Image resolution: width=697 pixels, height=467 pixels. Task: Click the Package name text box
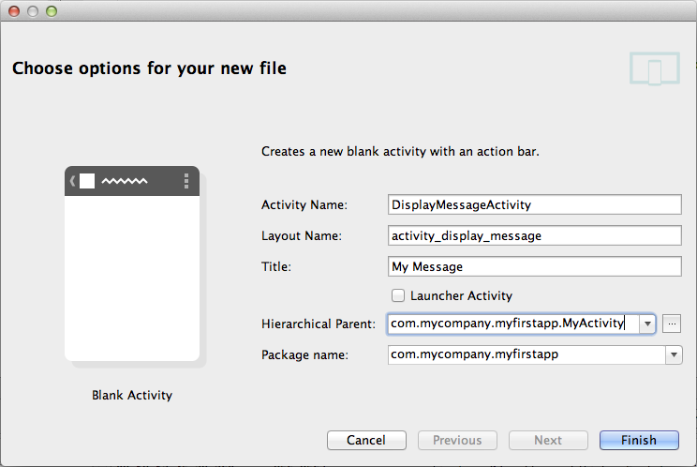(x=525, y=354)
